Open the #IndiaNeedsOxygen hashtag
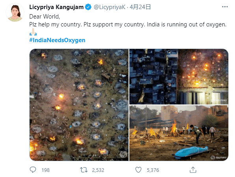235x177 pixels. (x=57, y=40)
